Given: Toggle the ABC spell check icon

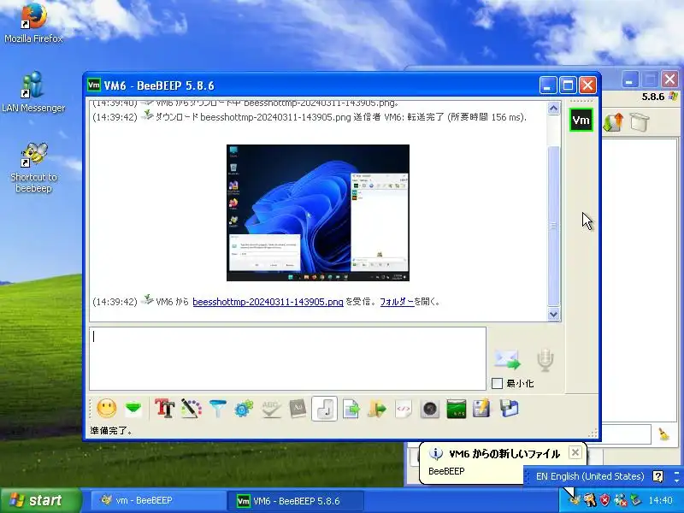Looking at the screenshot, I should pyautogui.click(x=271, y=410).
